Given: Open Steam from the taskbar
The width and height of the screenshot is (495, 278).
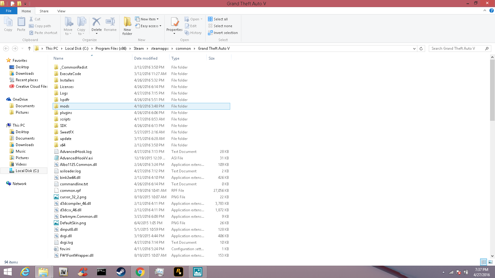Looking at the screenshot, I should pyautogui.click(x=121, y=272).
